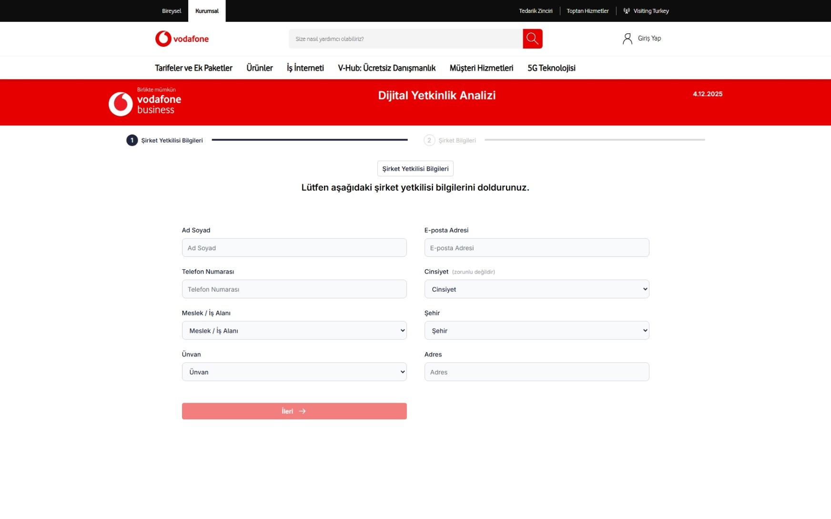Click the Vodafone logo in header
This screenshot has width=831, height=519.
pyautogui.click(x=182, y=39)
